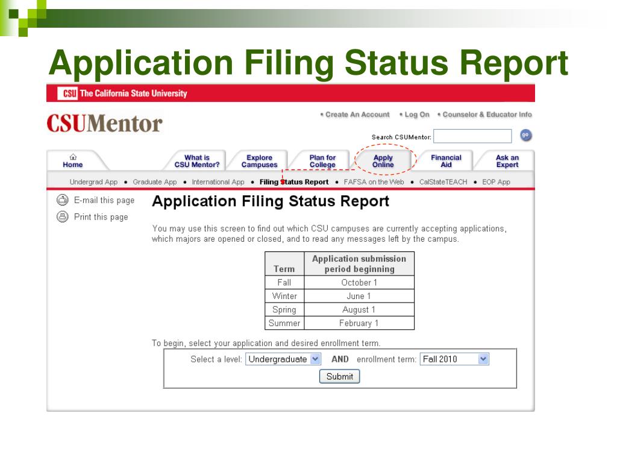The image size is (617, 463).
Task: Click the Summer term table cell
Action: pyautogui.click(x=284, y=323)
